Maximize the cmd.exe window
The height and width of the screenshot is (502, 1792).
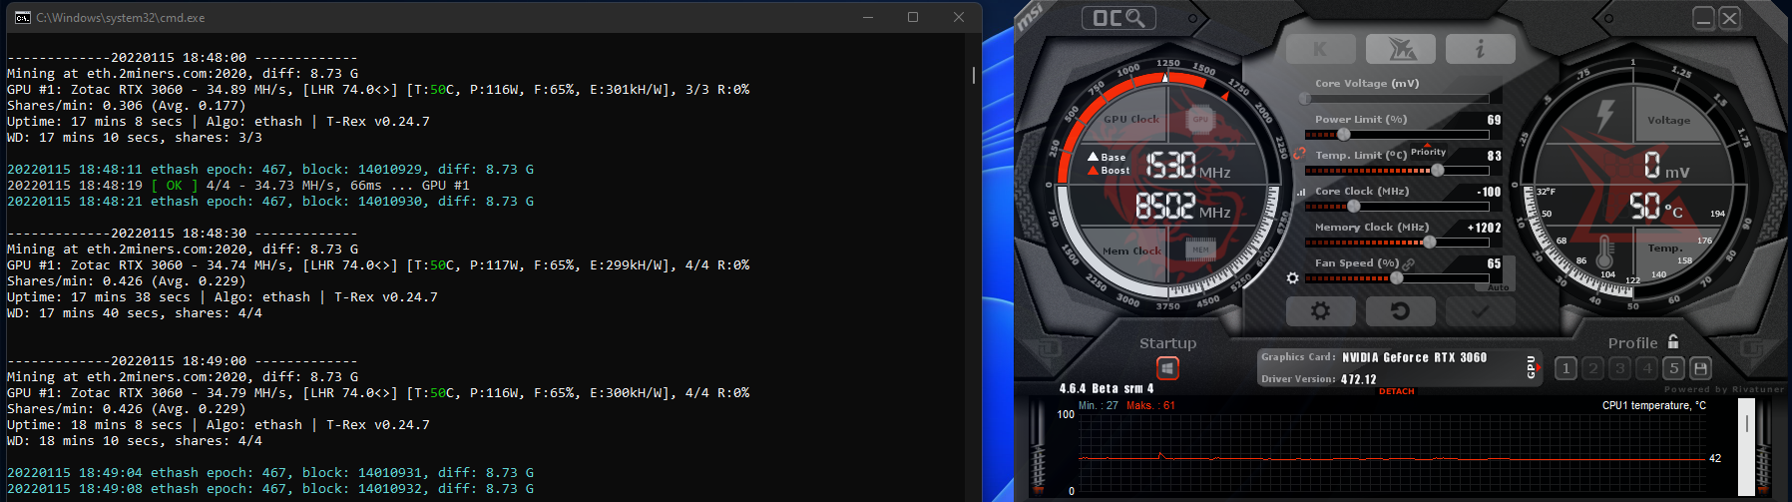point(913,17)
